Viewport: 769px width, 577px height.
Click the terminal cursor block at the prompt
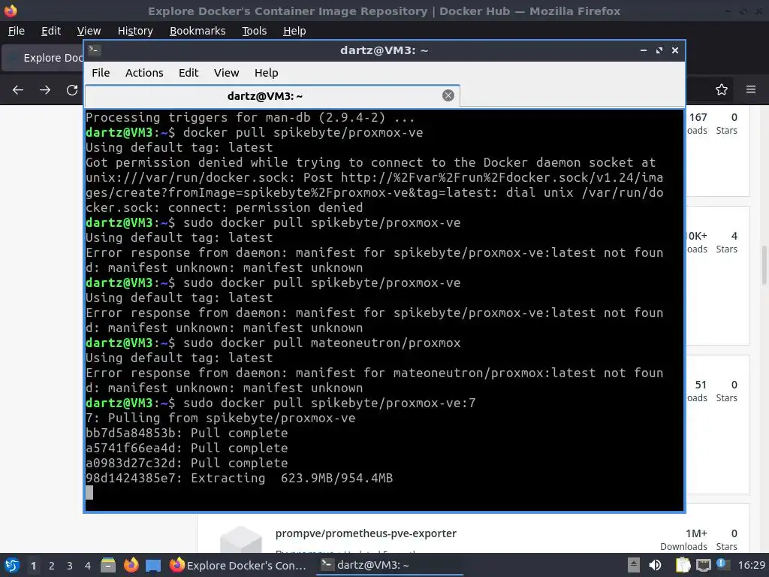[89, 493]
